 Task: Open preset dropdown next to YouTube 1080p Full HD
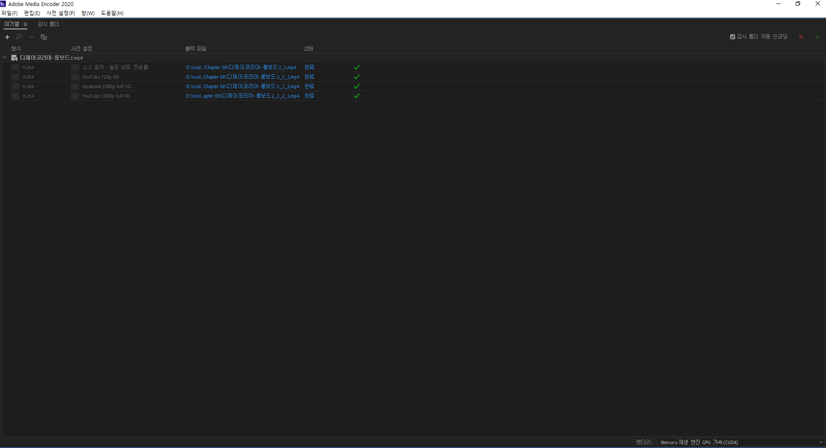75,96
